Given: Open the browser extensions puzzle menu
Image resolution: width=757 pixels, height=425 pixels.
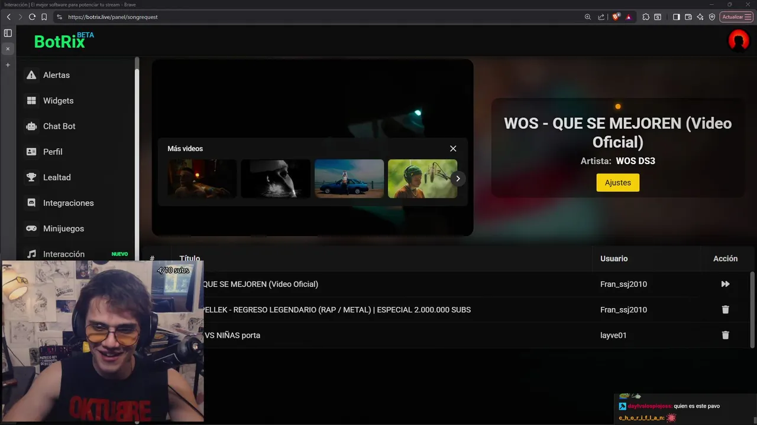Looking at the screenshot, I should 645,17.
